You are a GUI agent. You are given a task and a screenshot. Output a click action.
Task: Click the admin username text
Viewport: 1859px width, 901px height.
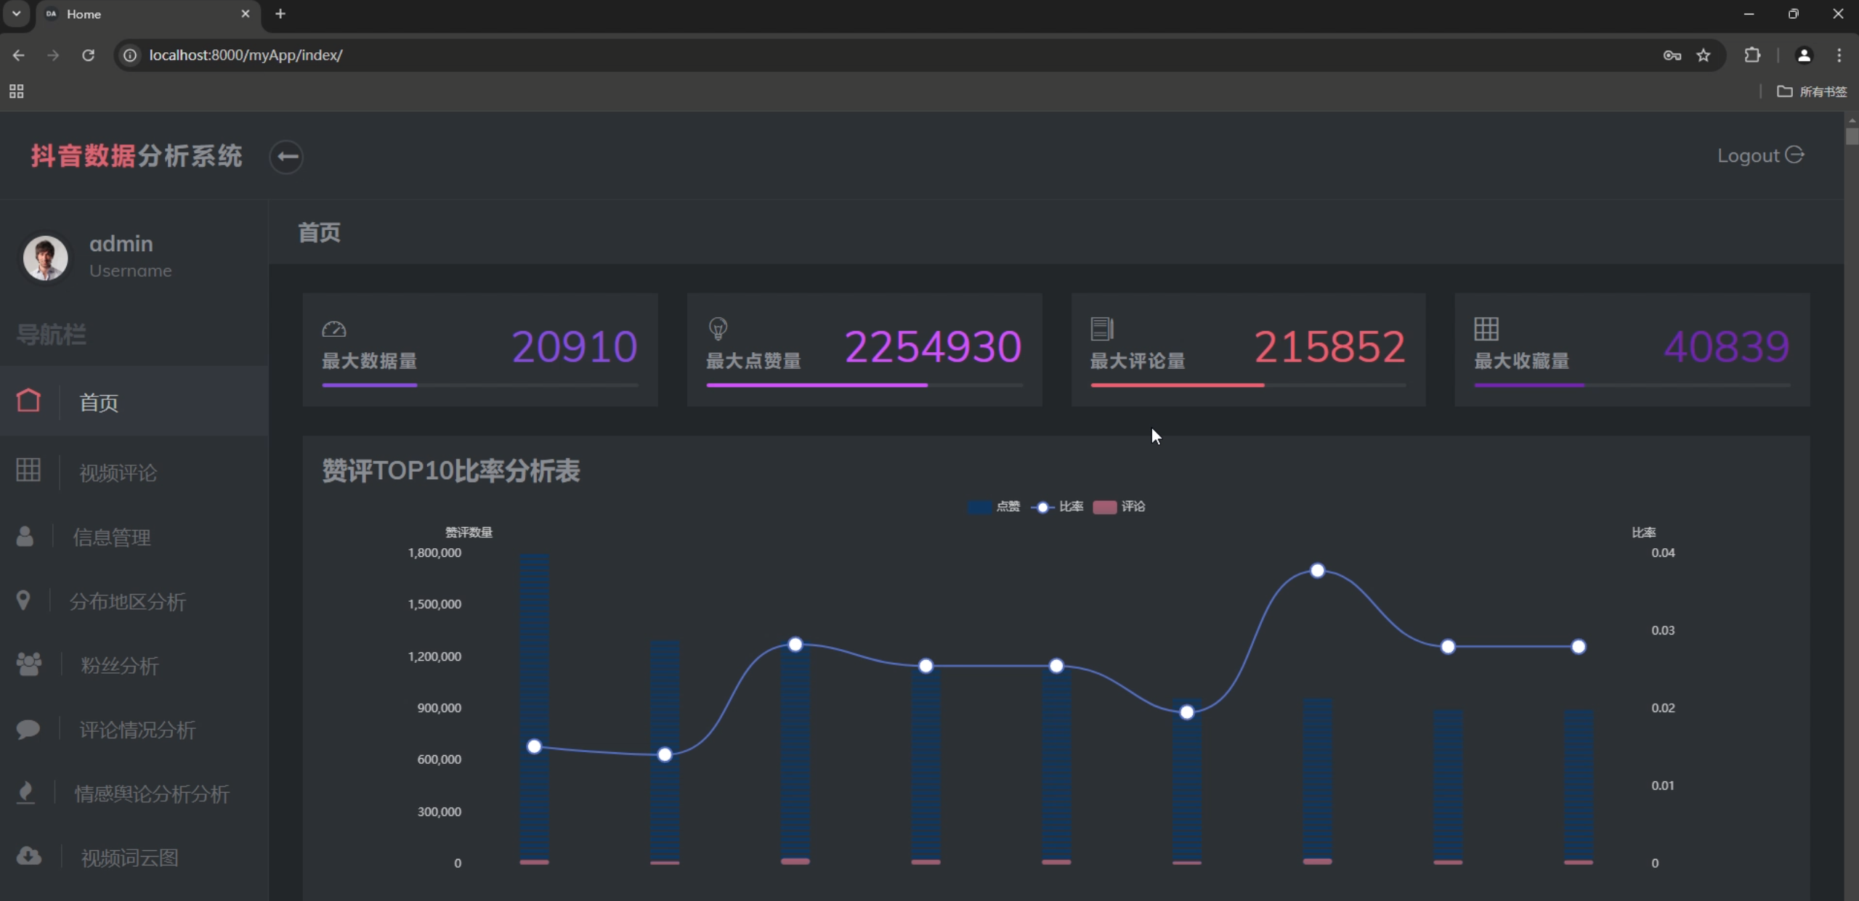[121, 243]
